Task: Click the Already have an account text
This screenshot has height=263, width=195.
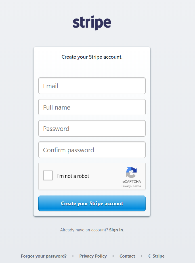Action: click(x=84, y=230)
